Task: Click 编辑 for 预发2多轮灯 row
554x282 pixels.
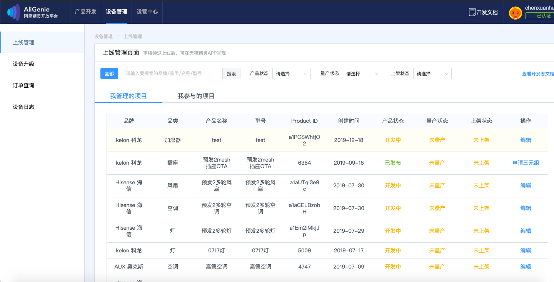Action: 526,231
